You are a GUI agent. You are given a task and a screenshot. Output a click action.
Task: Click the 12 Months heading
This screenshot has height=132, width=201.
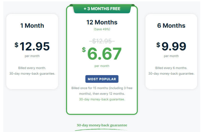pos(102,22)
